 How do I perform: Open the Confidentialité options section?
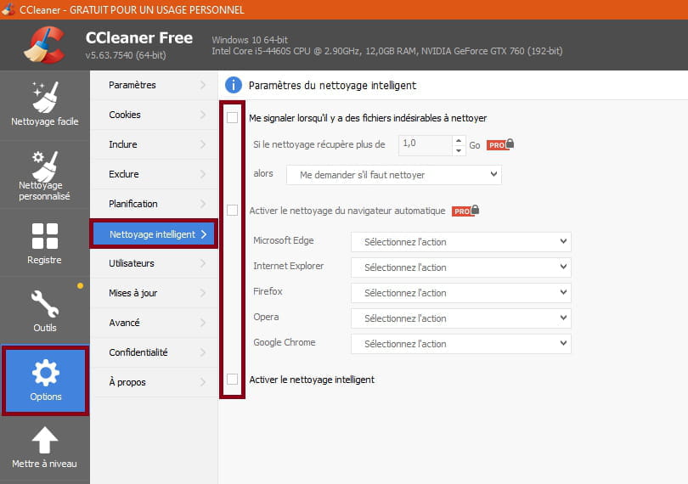pyautogui.click(x=154, y=352)
